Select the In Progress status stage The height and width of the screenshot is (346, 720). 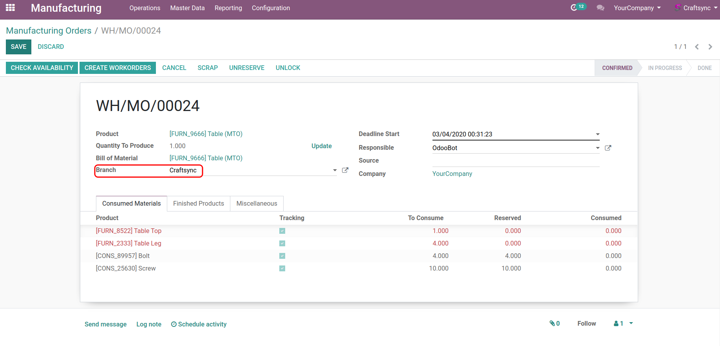coord(665,68)
